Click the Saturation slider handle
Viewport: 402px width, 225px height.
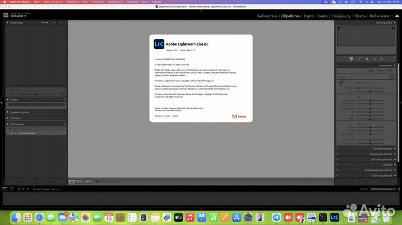pyautogui.click(x=370, y=143)
